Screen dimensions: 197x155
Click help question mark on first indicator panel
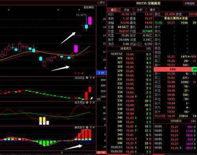click(91, 78)
